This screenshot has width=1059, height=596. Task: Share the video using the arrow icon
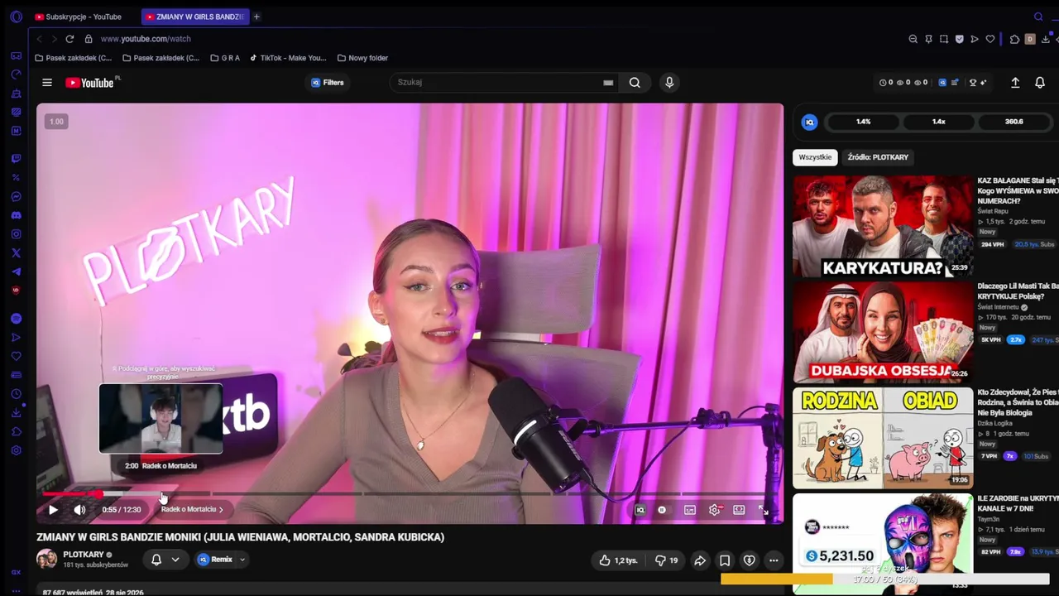point(700,560)
